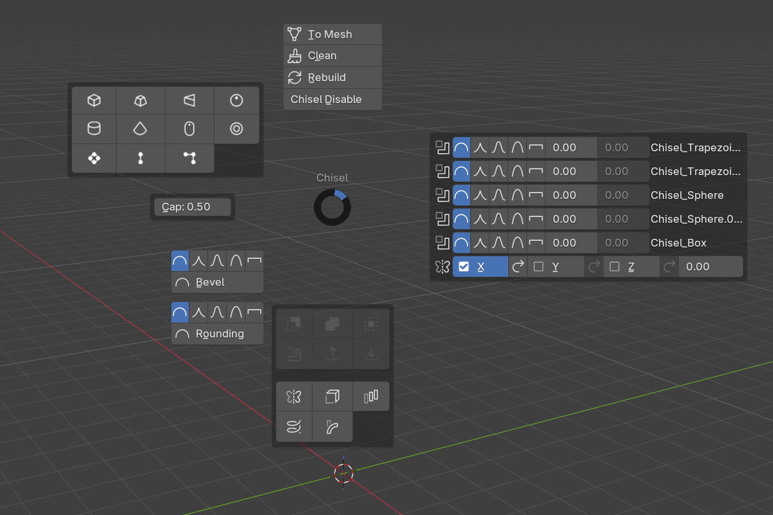773x515 pixels.
Task: Choose sharp profile above the Rounding button
Action: click(198, 313)
